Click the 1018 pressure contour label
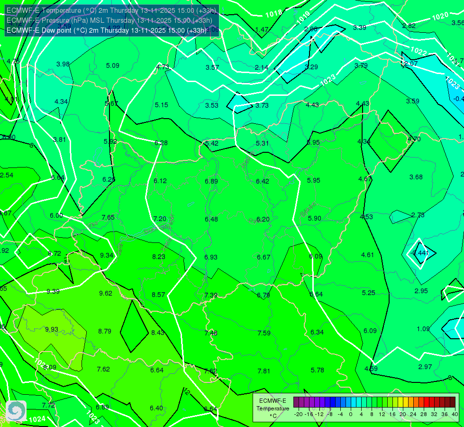464x427 pixels. click(x=274, y=14)
